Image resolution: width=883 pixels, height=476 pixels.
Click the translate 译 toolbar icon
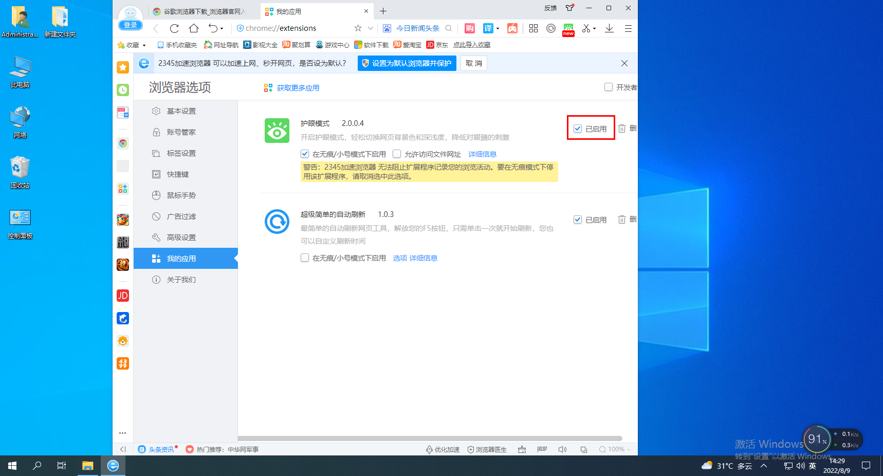point(488,28)
